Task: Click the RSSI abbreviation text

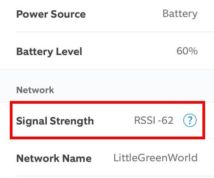Action: coord(145,120)
